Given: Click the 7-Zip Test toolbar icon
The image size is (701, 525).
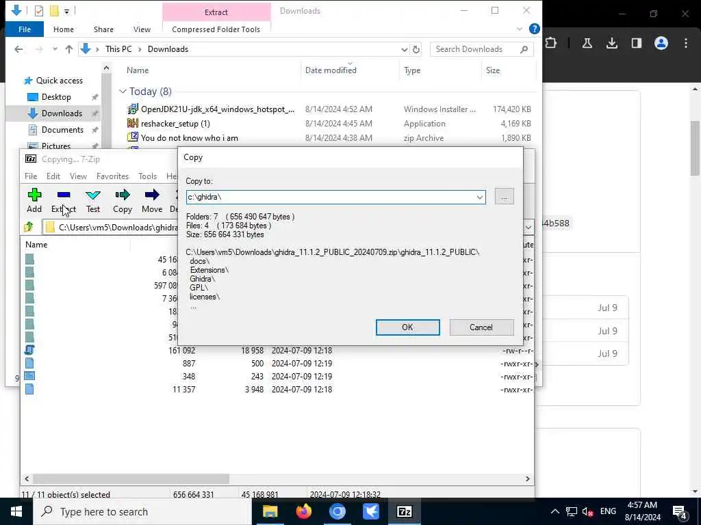Looking at the screenshot, I should [x=93, y=200].
